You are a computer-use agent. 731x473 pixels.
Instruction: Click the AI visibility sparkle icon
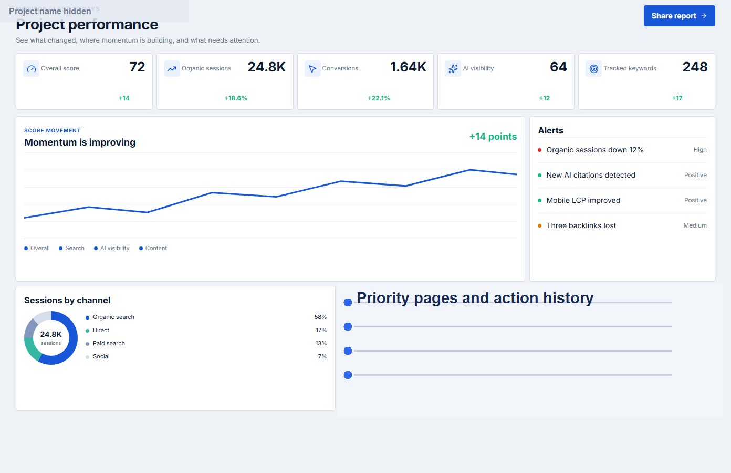[x=453, y=68]
